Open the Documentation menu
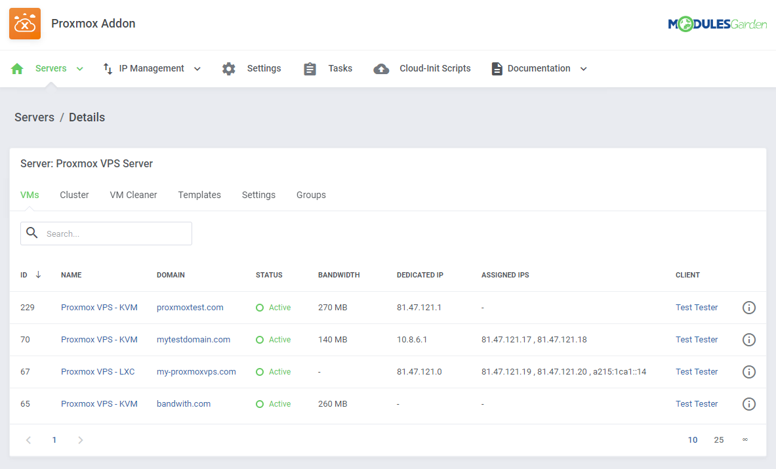This screenshot has width=776, height=469. click(539, 68)
